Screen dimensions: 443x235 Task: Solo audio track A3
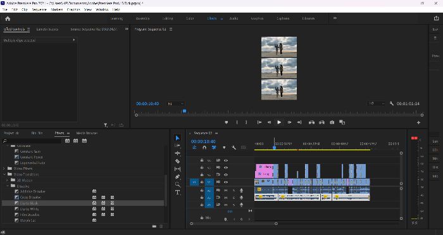234,205
